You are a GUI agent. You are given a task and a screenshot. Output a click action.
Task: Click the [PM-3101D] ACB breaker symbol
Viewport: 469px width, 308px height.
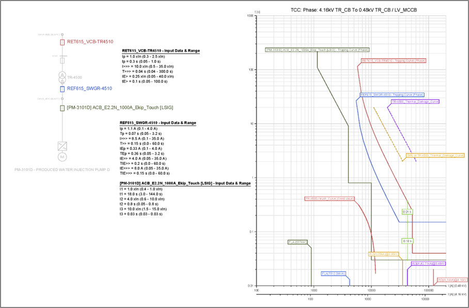[x=62, y=107]
